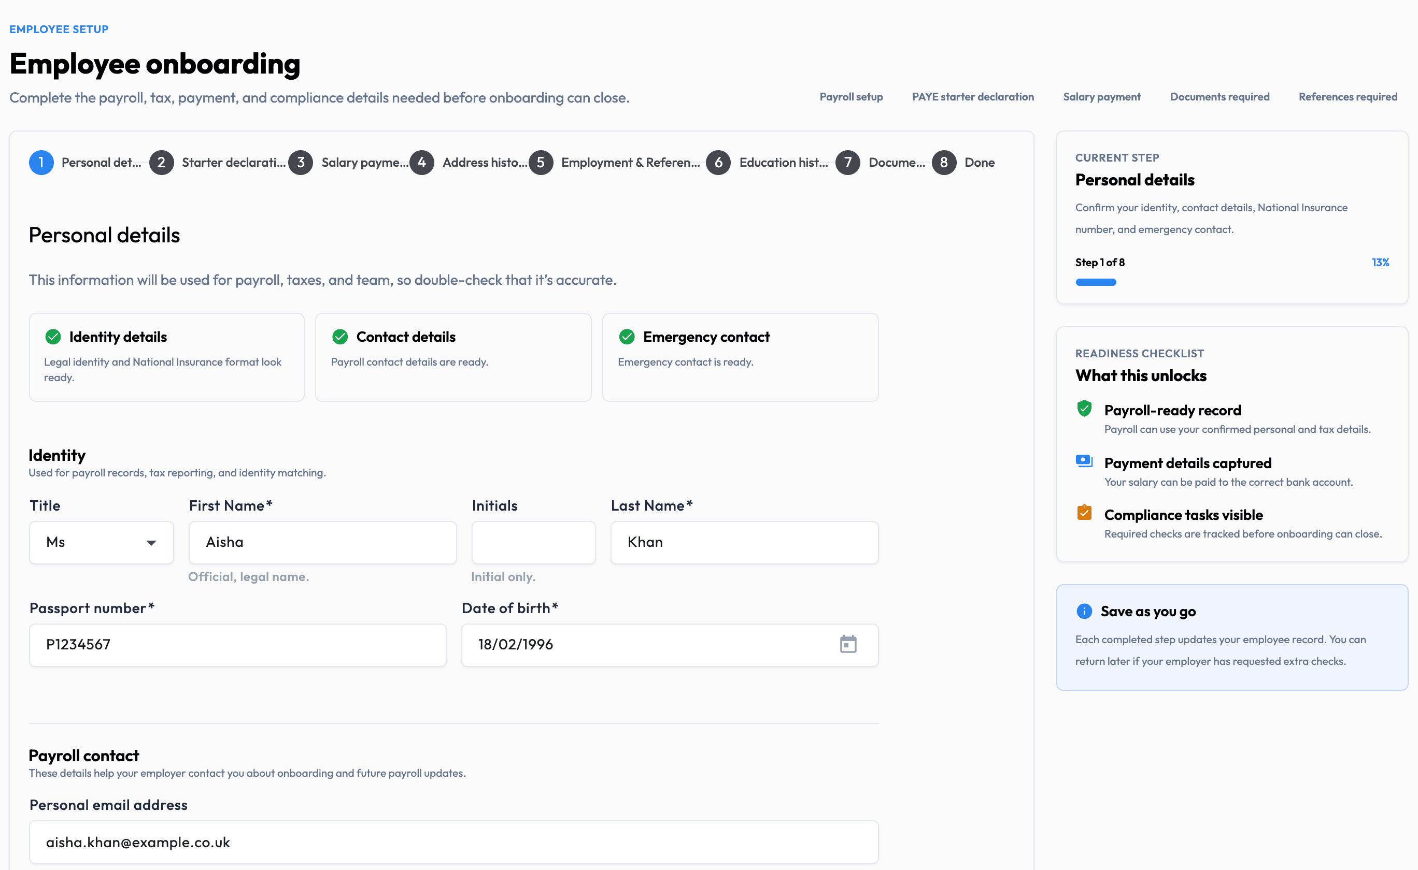This screenshot has width=1418, height=870.
Task: Click the Identity details green check icon
Action: [53, 337]
